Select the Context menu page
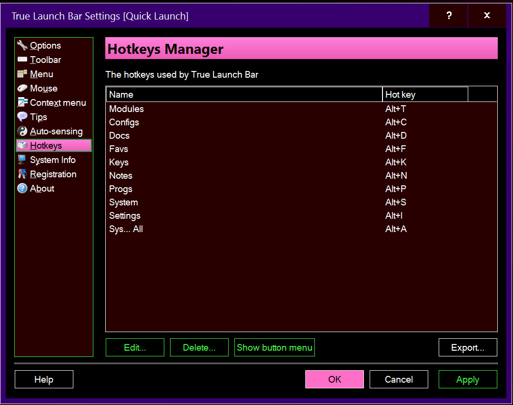This screenshot has height=405, width=513. pos(58,103)
